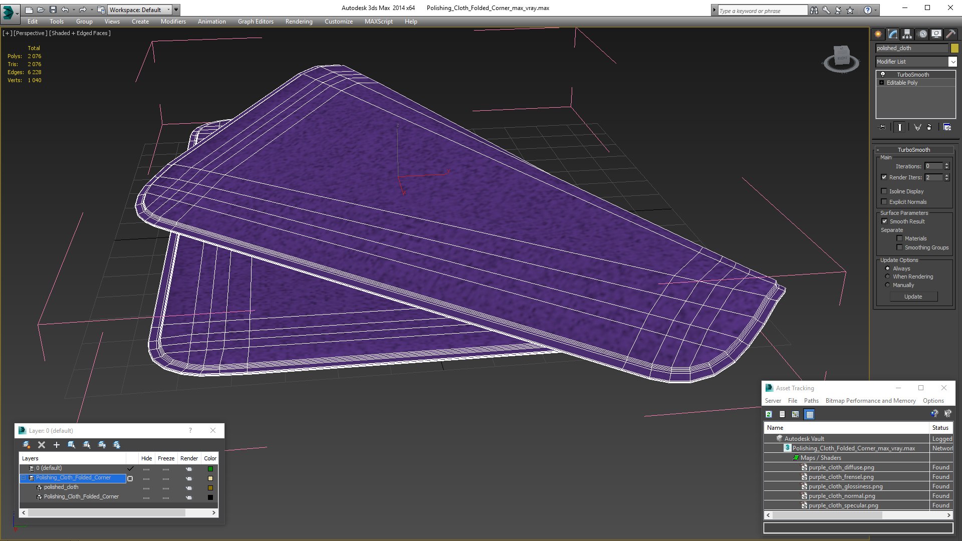Screen dimensions: 962x541
Task: Collapse the Polishing_Cloth_Folded_Corner layer tree
Action: pyautogui.click(x=24, y=478)
